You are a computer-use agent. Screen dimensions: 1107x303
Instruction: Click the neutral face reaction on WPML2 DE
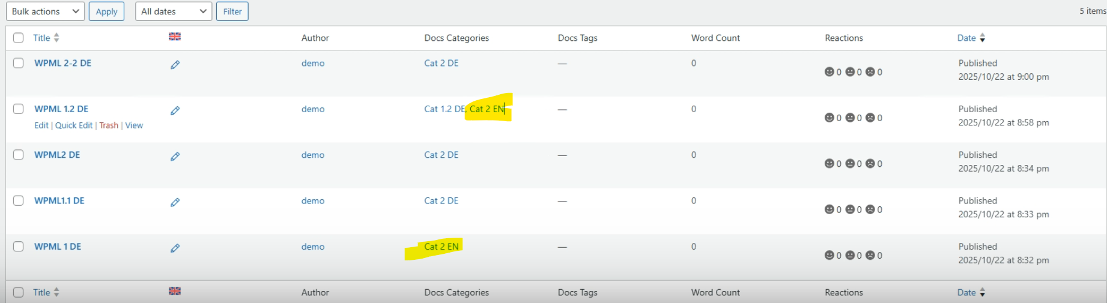[x=850, y=164]
